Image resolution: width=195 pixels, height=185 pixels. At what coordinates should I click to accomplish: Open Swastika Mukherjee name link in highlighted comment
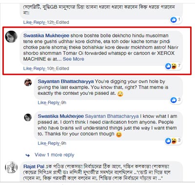click(46, 36)
